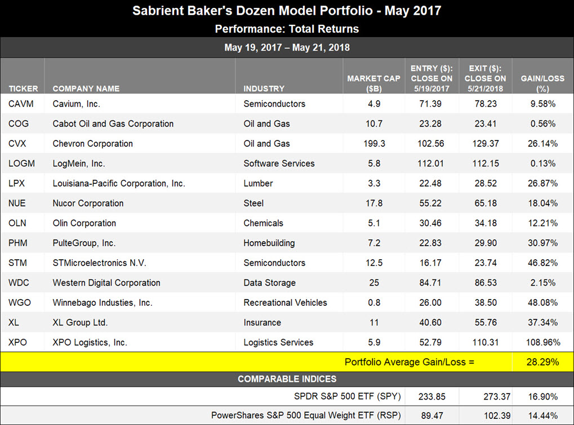Viewport: 574px width, 425px height.
Task: Click the EXIT ($) CLOSE ON 5/21/2018 header
Action: pyautogui.click(x=486, y=79)
